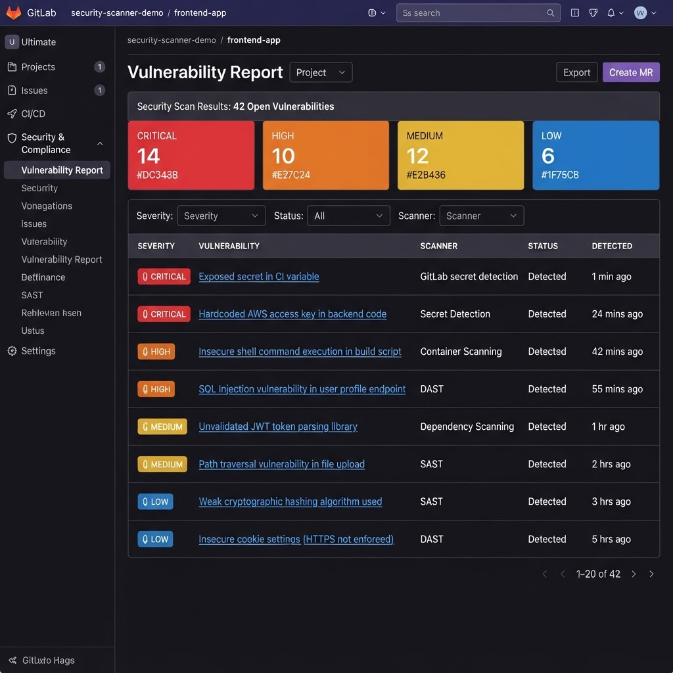Open notifications bell icon
This screenshot has width=673, height=673.
pos(611,13)
